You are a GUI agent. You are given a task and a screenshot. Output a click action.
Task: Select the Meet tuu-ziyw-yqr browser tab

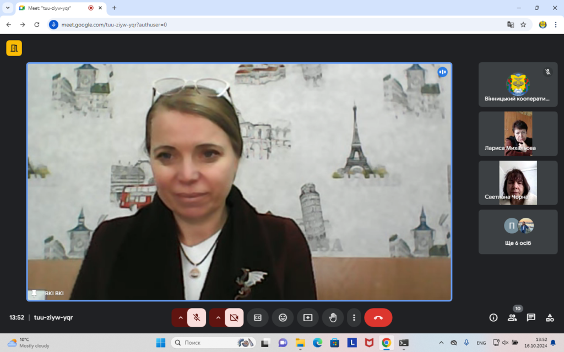[x=52, y=8]
